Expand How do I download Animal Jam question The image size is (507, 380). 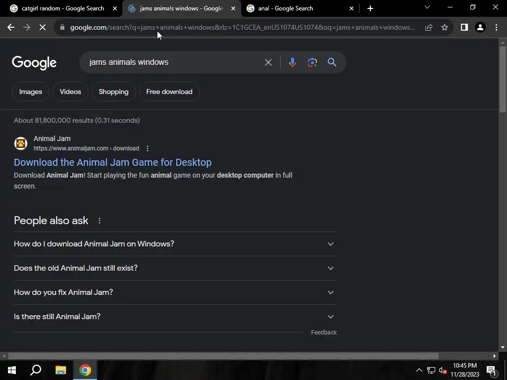coord(175,244)
